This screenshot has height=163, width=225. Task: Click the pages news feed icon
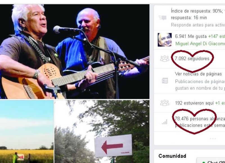[x=165, y=81]
